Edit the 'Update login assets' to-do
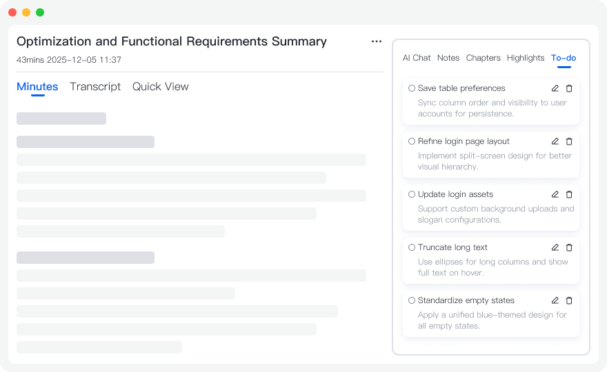Viewport: 607px width, 372px height. 555,194
